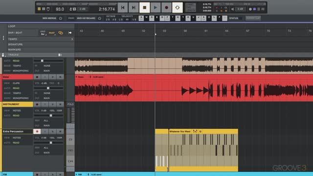Toggle the MIDI Merge power button

pos(61,18)
